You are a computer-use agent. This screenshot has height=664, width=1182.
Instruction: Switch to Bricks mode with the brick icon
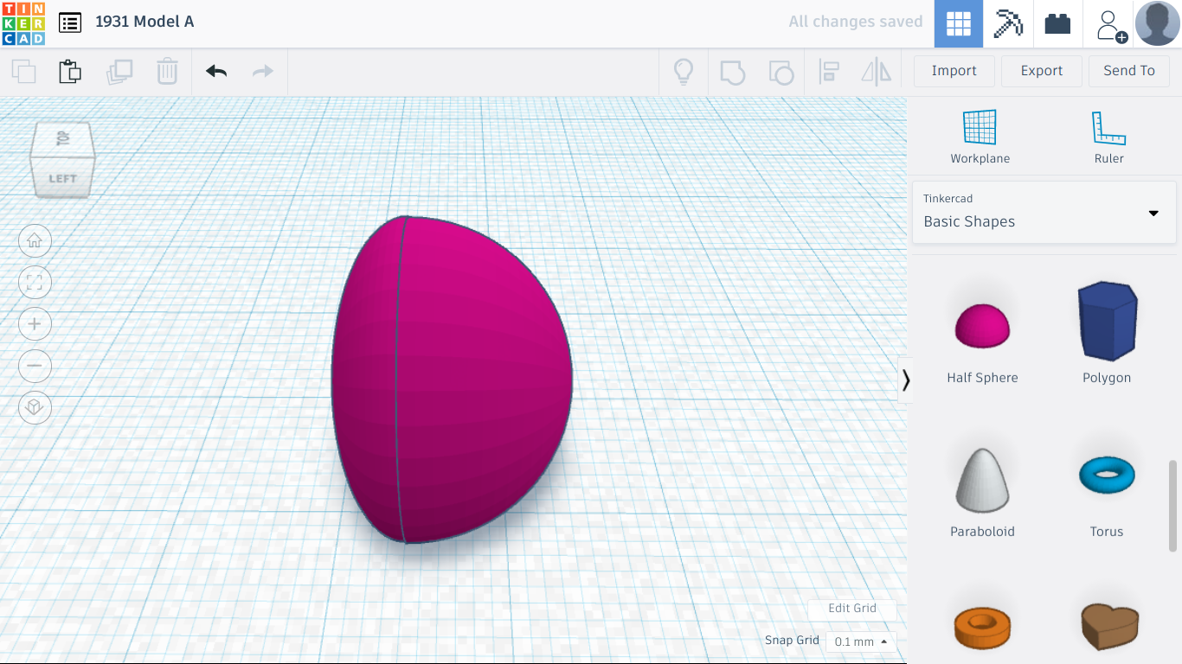click(1057, 23)
